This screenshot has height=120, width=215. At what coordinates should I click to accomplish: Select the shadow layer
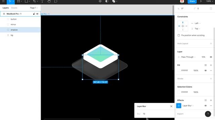point(20,30)
